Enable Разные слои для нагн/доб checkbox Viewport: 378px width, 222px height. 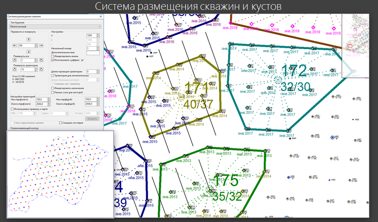pyautogui.click(x=53, y=92)
